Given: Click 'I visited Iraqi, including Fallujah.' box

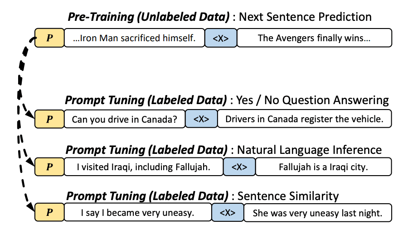Looking at the screenshot, I should pos(143,167).
